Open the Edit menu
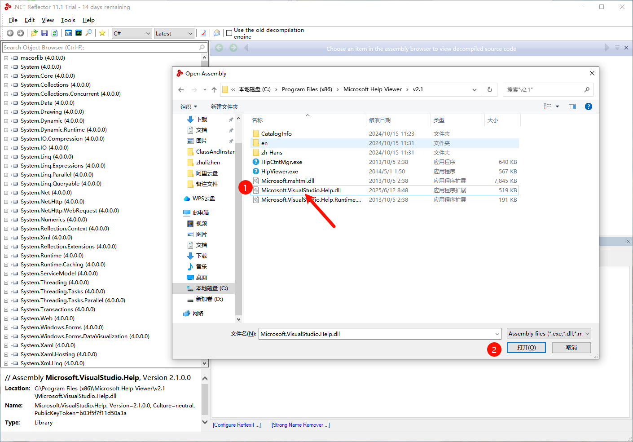Image resolution: width=633 pixels, height=442 pixels. coord(30,20)
